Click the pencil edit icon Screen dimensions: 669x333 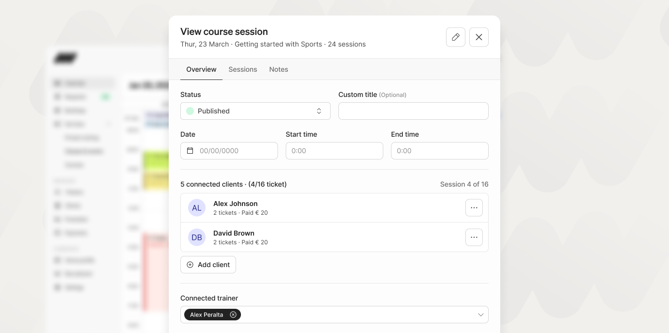(456, 37)
